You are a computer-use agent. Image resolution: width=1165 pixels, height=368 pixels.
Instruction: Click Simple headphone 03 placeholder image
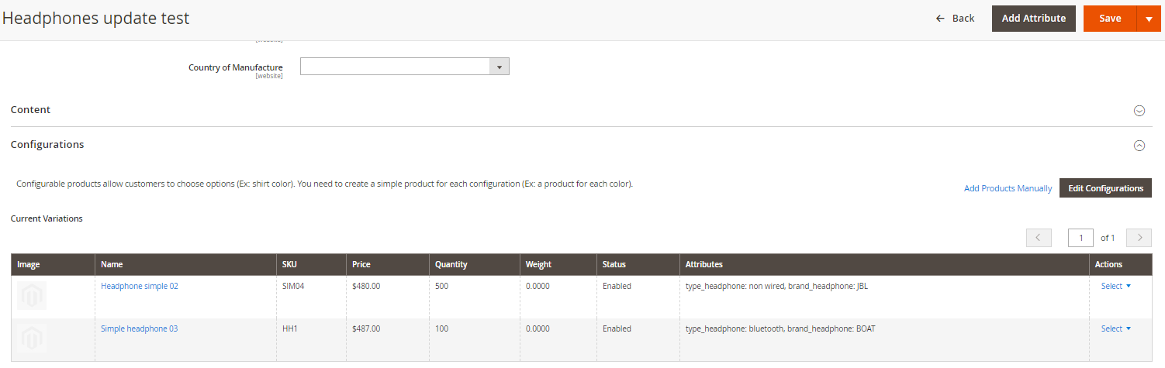pos(32,339)
